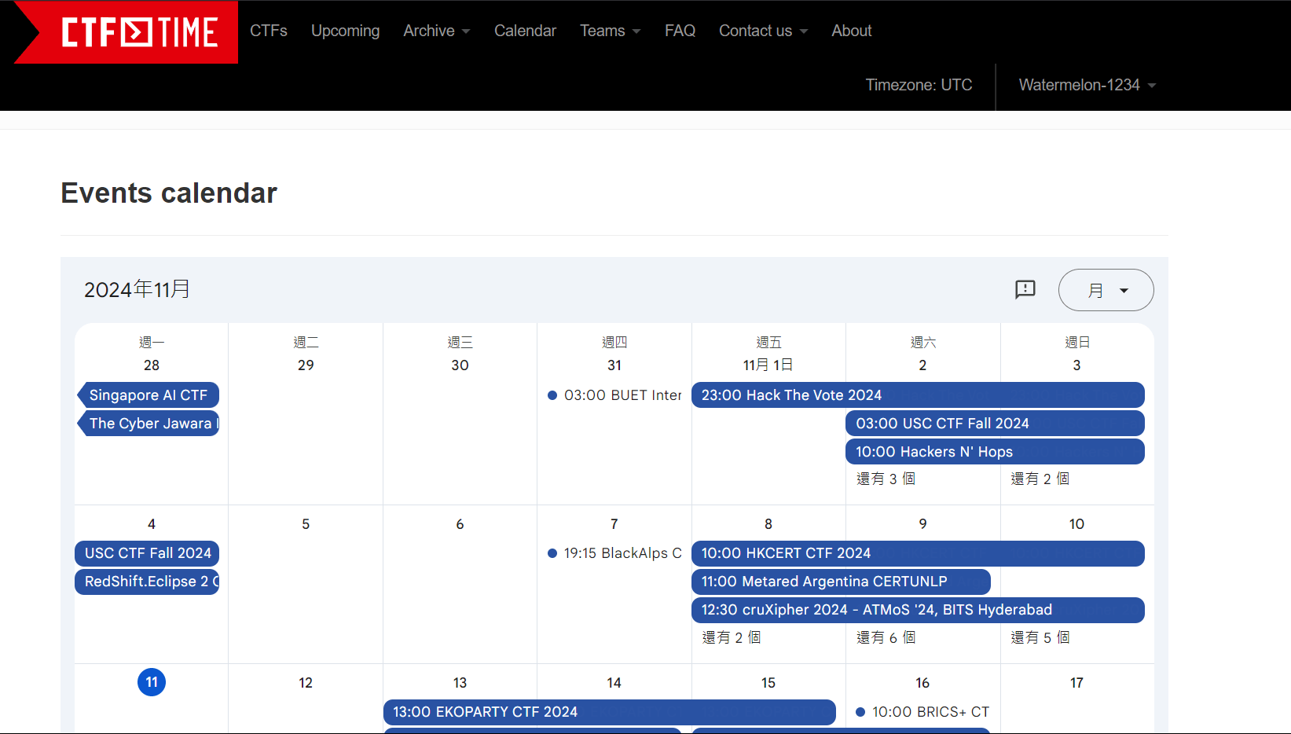
Task: Open the Hackers N' Hops event
Action: click(x=995, y=452)
